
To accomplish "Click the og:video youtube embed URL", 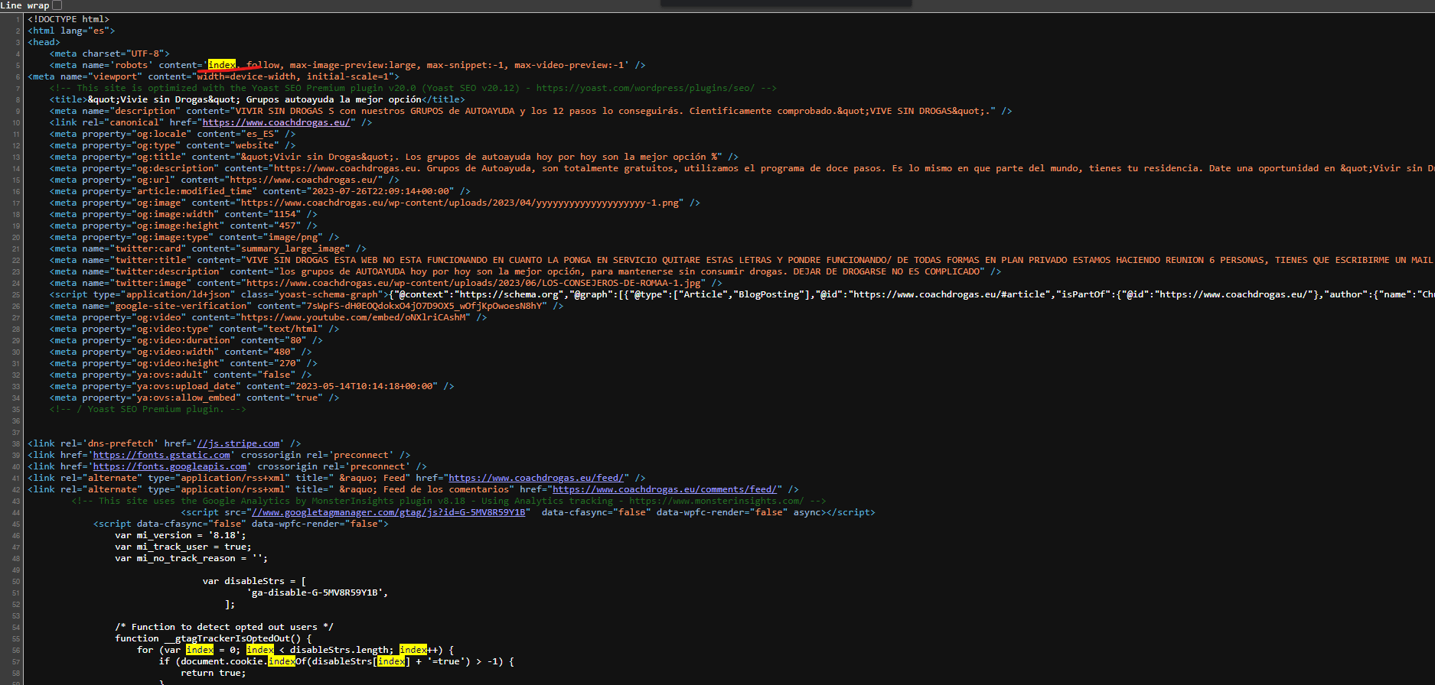I will click(353, 317).
